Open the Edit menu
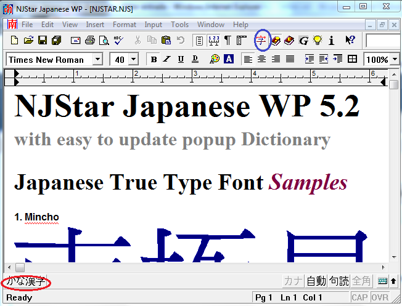The image size is (402, 306). [47, 25]
